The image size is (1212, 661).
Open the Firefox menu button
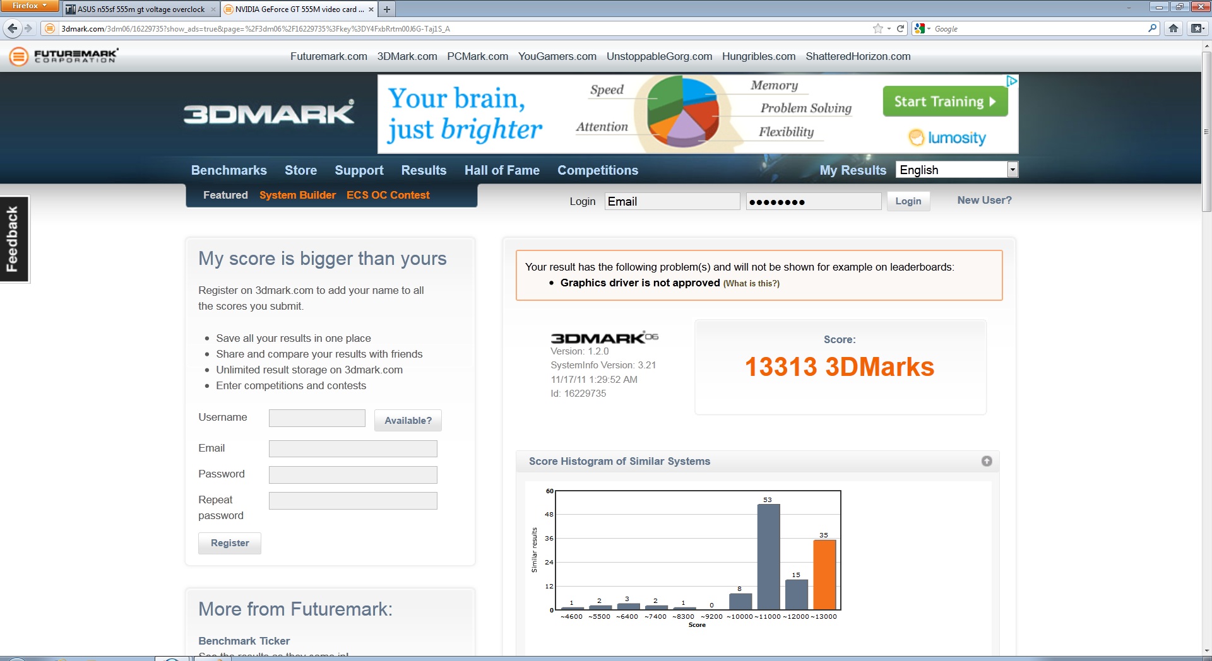[29, 6]
